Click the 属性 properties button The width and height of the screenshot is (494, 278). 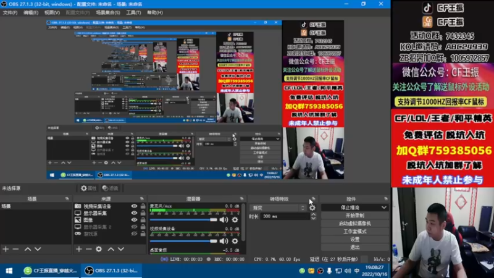pyautogui.click(x=88, y=188)
